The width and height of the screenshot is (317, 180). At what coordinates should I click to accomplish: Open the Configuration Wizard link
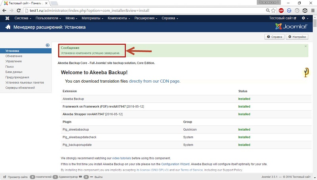click(x=175, y=164)
